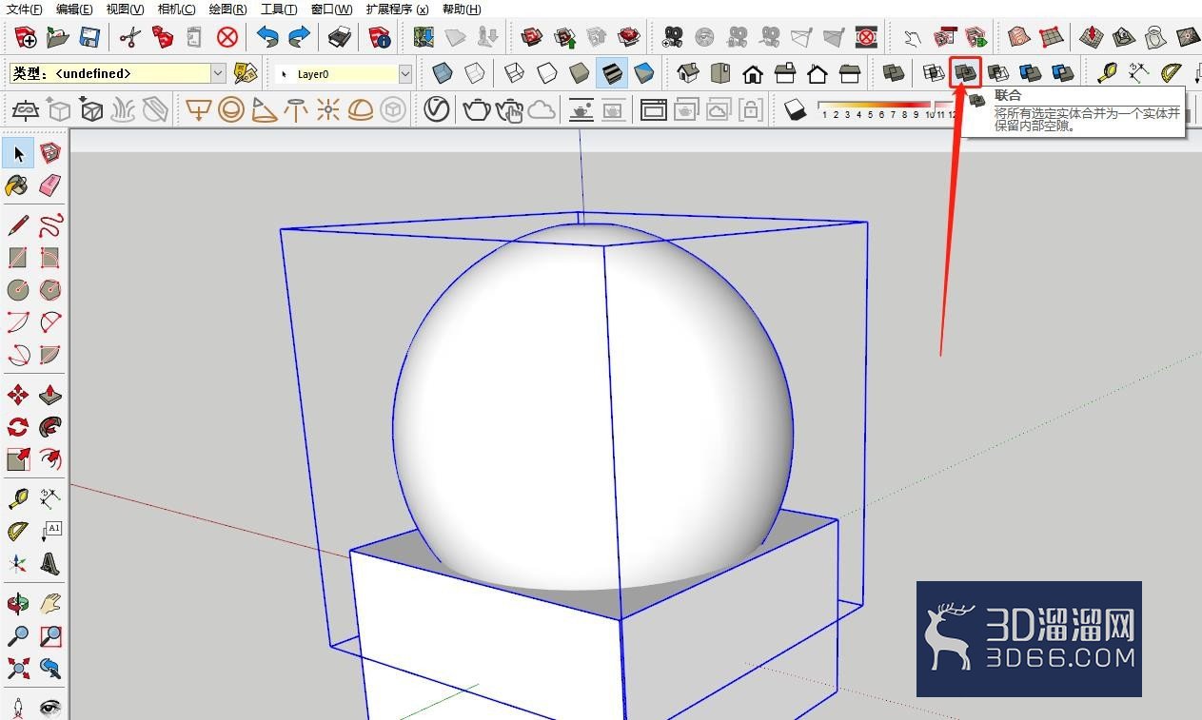Undo the last action

267,37
